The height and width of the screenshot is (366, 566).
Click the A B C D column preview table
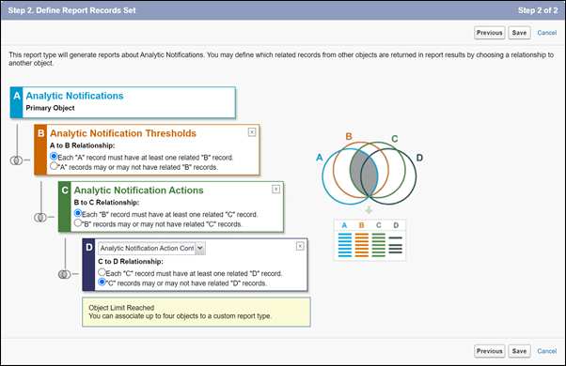[x=369, y=240]
